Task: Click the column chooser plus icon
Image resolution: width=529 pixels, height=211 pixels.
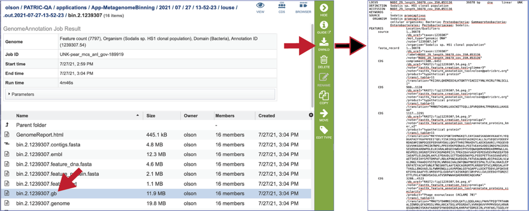Action: pos(311,115)
